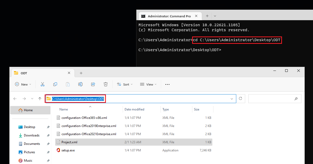The image size is (313, 164).
Task: Select the Administrator: Command Prompt tab
Action: coord(170,16)
